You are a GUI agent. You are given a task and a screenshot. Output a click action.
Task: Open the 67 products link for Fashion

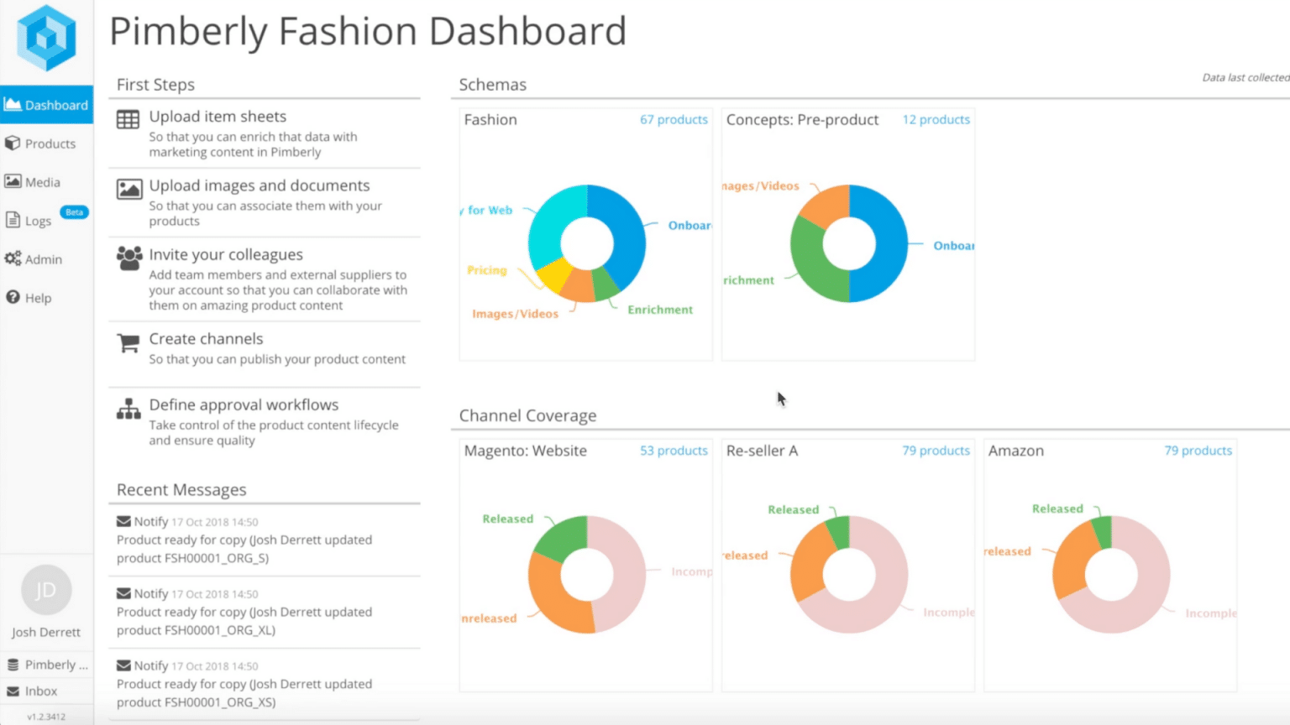(x=674, y=120)
